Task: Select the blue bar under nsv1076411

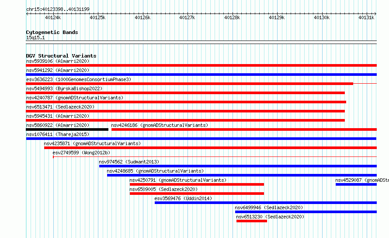Action: click(201, 139)
